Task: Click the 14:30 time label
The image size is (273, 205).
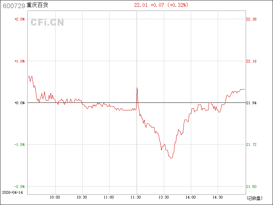Action: (x=218, y=197)
